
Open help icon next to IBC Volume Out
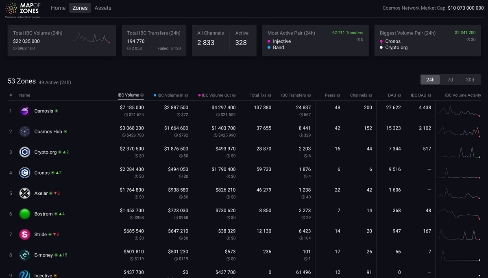[x=234, y=95]
